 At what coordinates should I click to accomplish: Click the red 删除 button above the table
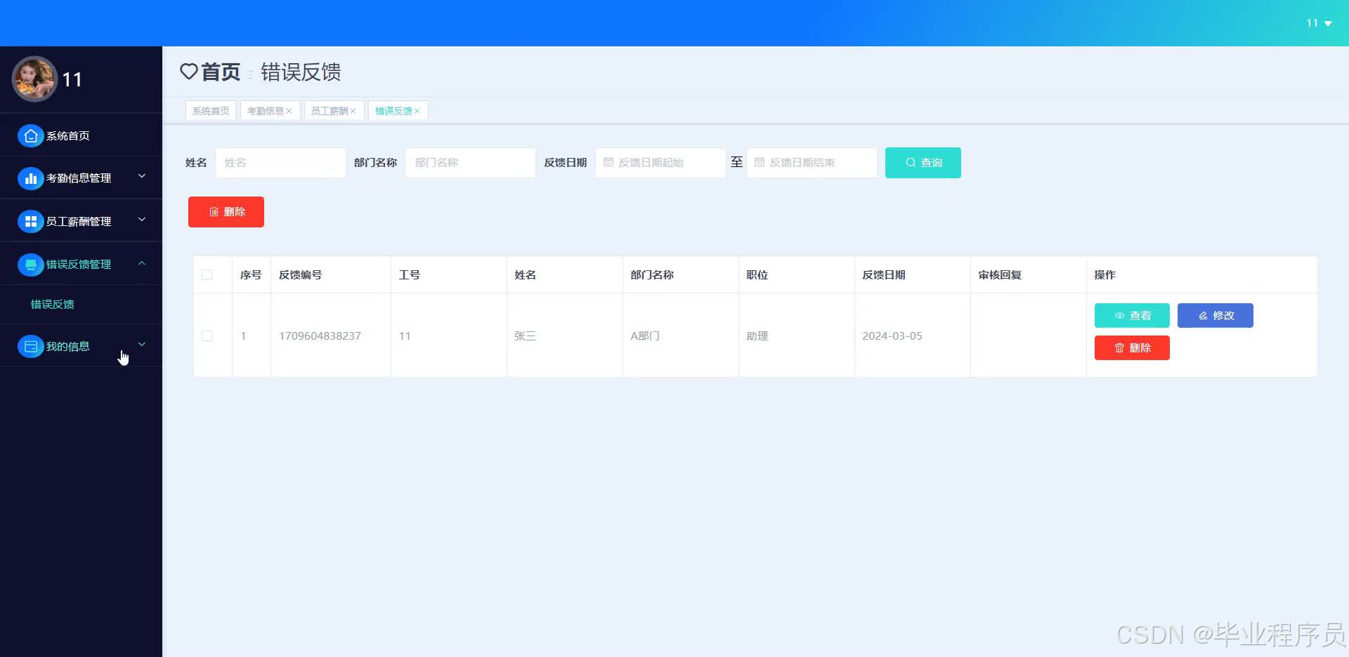point(226,211)
